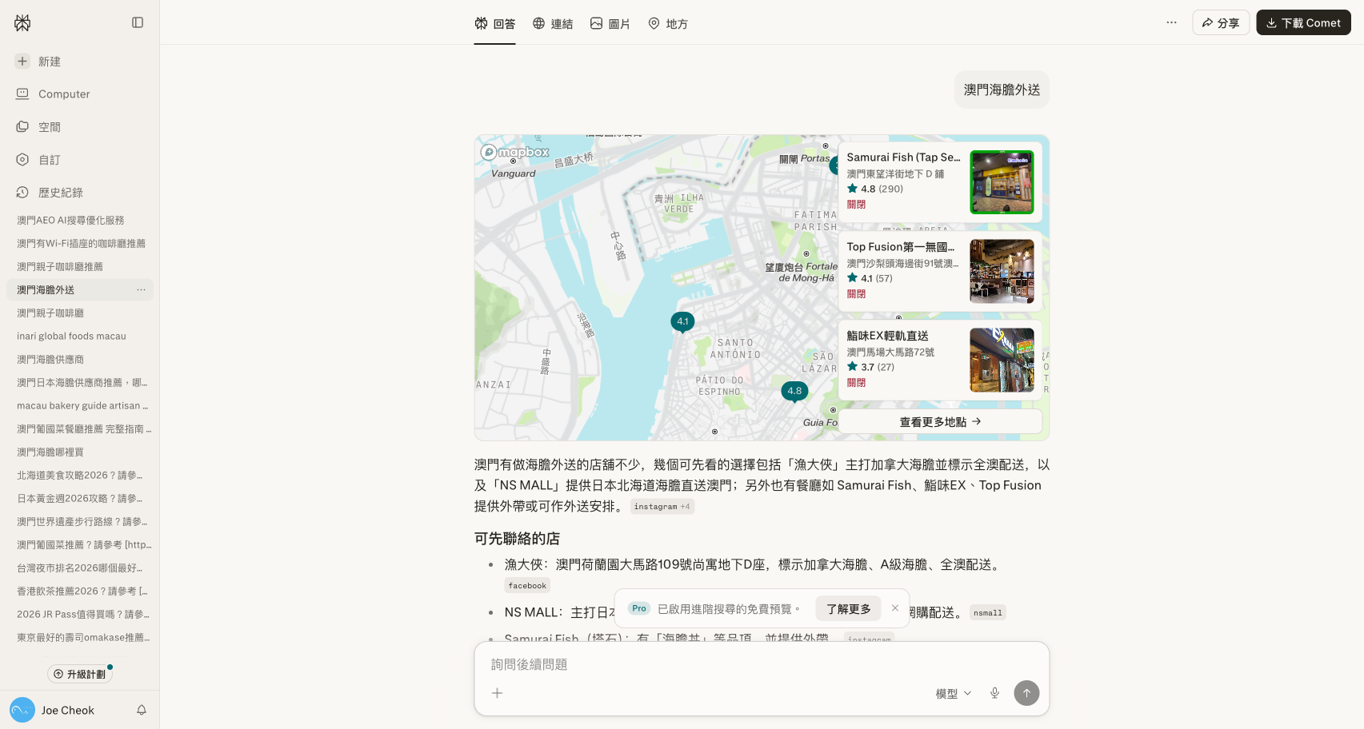
Task: Open history item 澳門海膽哪裡買
Action: (50, 452)
